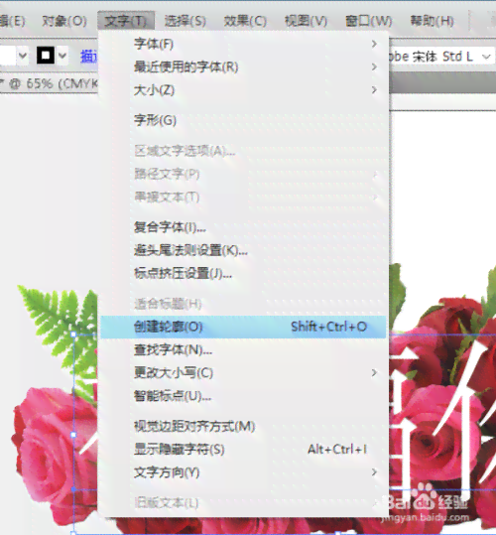496x535 pixels.
Task: Choose 智能标点(U)... entry
Action: tap(243, 396)
